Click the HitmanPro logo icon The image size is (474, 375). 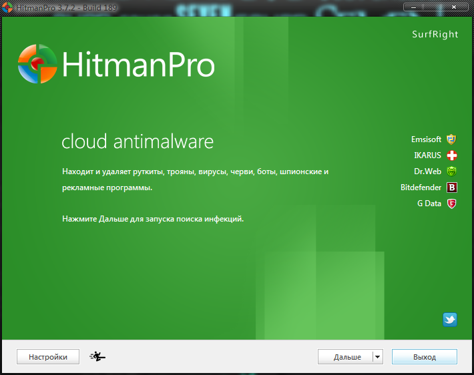point(37,64)
